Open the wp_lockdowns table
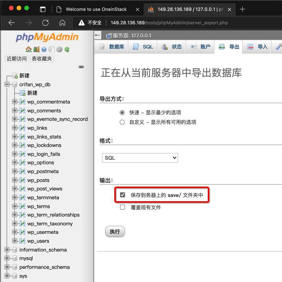The width and height of the screenshot is (282, 282). (44, 145)
